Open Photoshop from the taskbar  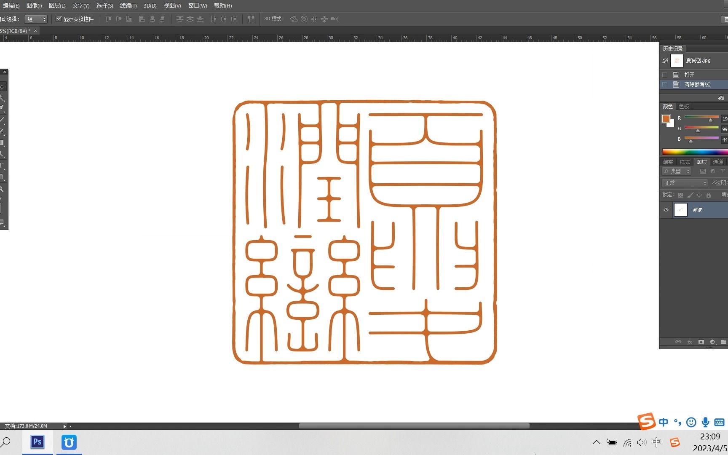(x=37, y=442)
